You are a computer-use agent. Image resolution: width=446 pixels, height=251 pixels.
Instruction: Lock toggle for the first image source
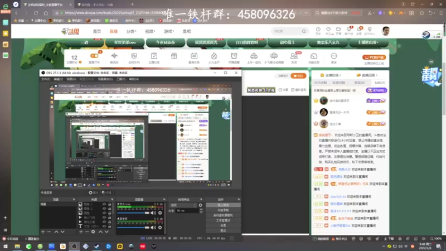(x=109, y=204)
